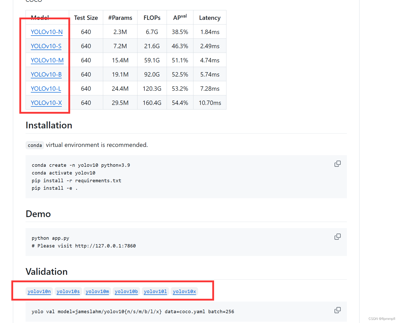Click the 54.4% AP cell
This screenshot has height=323, width=399.
click(x=180, y=103)
